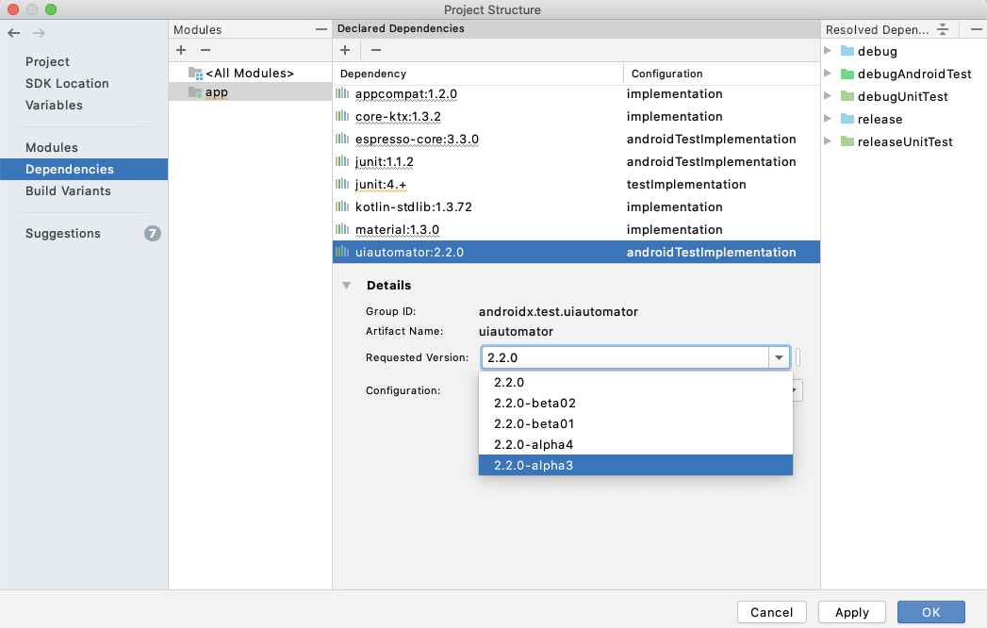Open Build Variants in the sidebar
The height and width of the screenshot is (628, 987).
point(68,190)
